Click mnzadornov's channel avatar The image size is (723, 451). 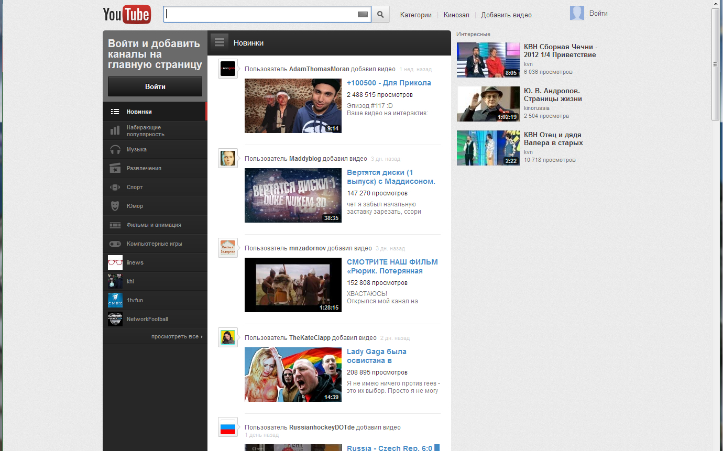pyautogui.click(x=228, y=248)
